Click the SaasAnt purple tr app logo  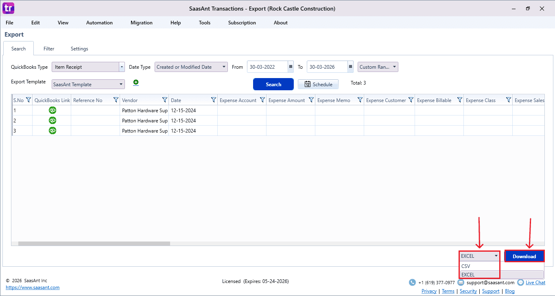[8, 8]
